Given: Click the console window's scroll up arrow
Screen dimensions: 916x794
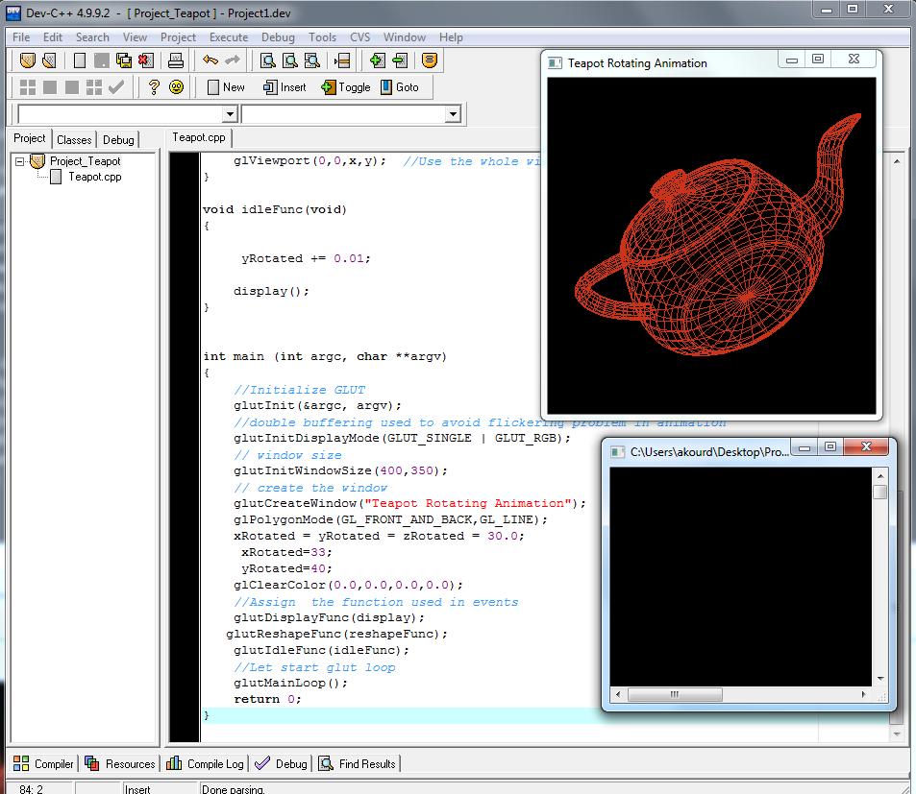Looking at the screenshot, I should point(880,476).
